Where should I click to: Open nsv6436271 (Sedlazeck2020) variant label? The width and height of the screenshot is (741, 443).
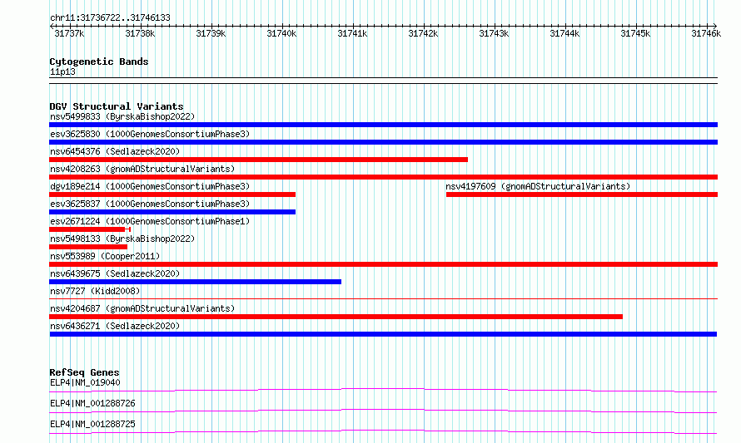tap(115, 326)
